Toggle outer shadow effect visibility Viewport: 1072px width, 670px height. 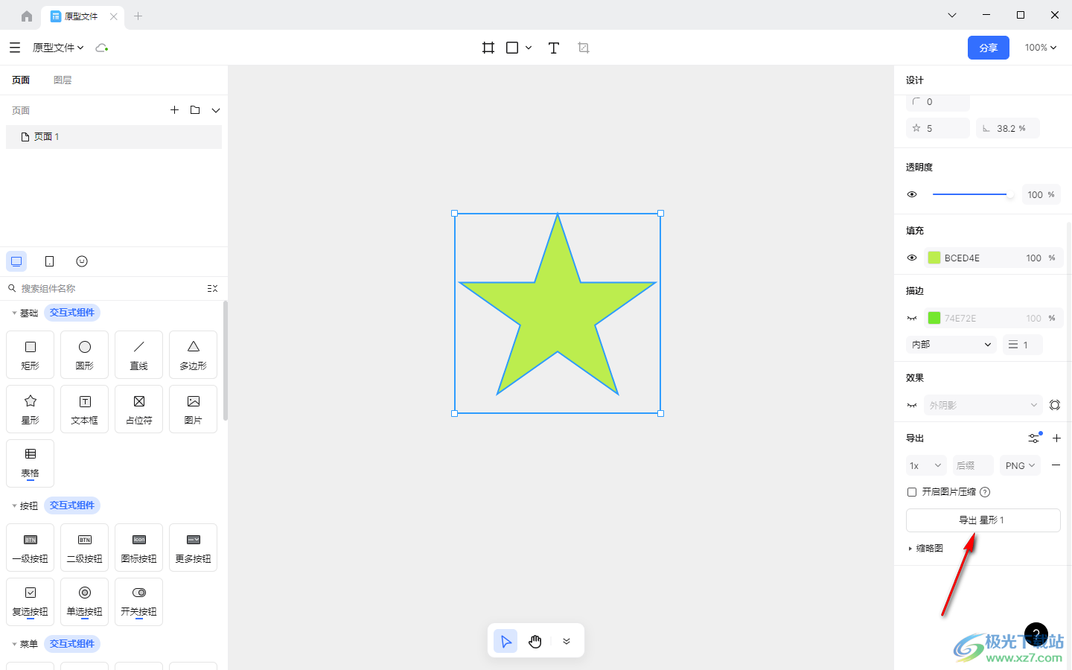click(912, 405)
